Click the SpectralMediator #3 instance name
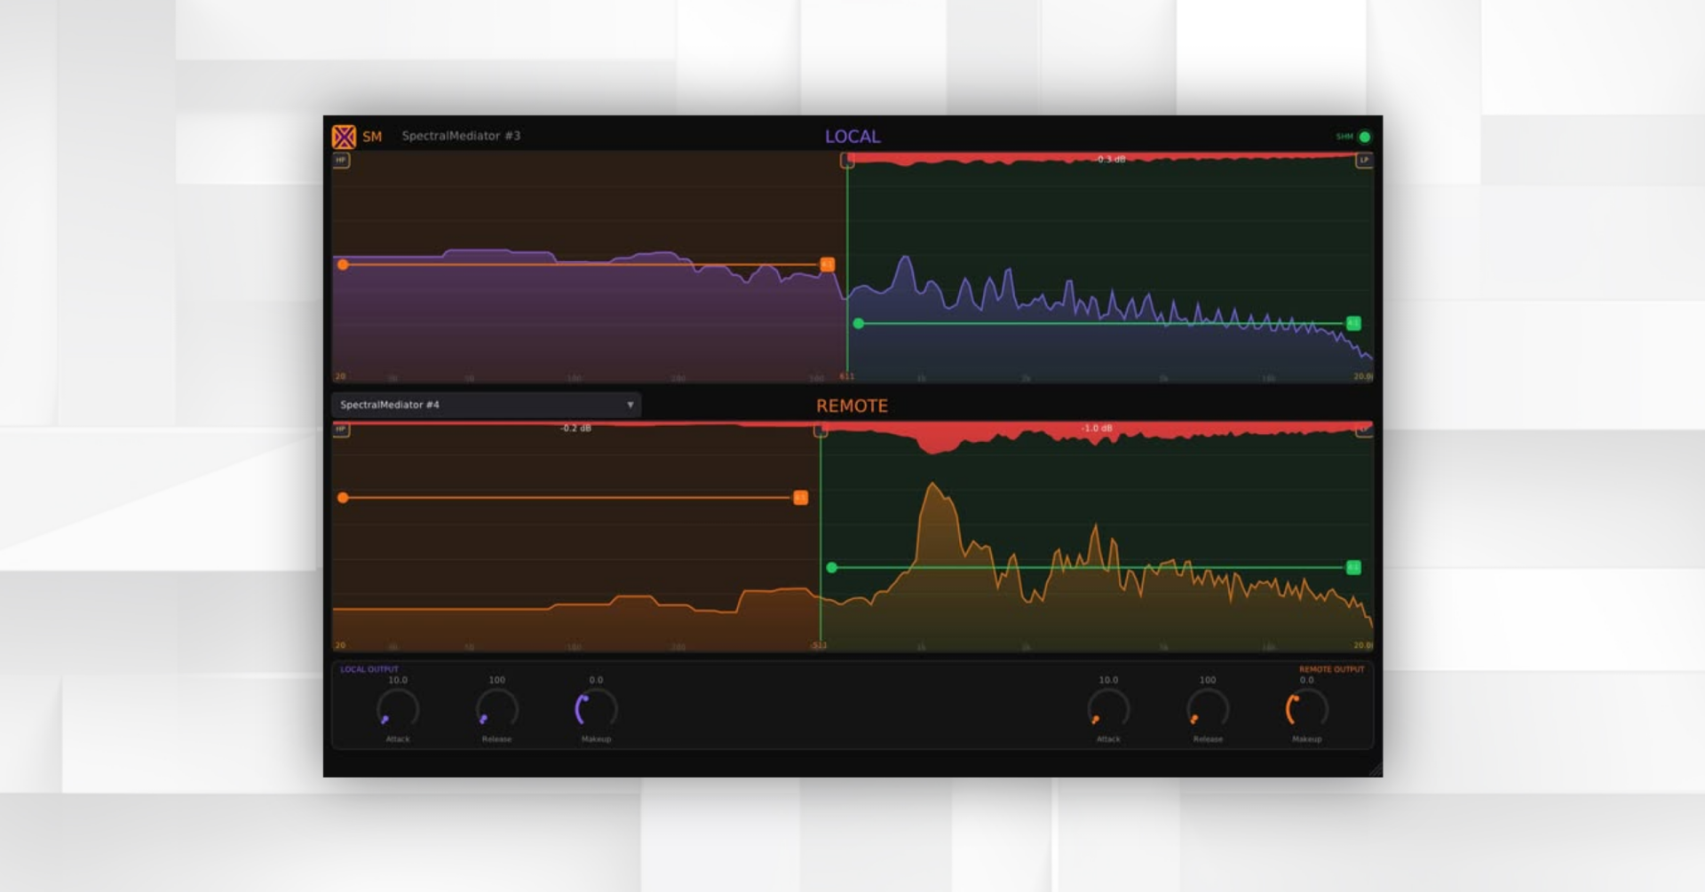This screenshot has height=892, width=1705. [x=461, y=136]
